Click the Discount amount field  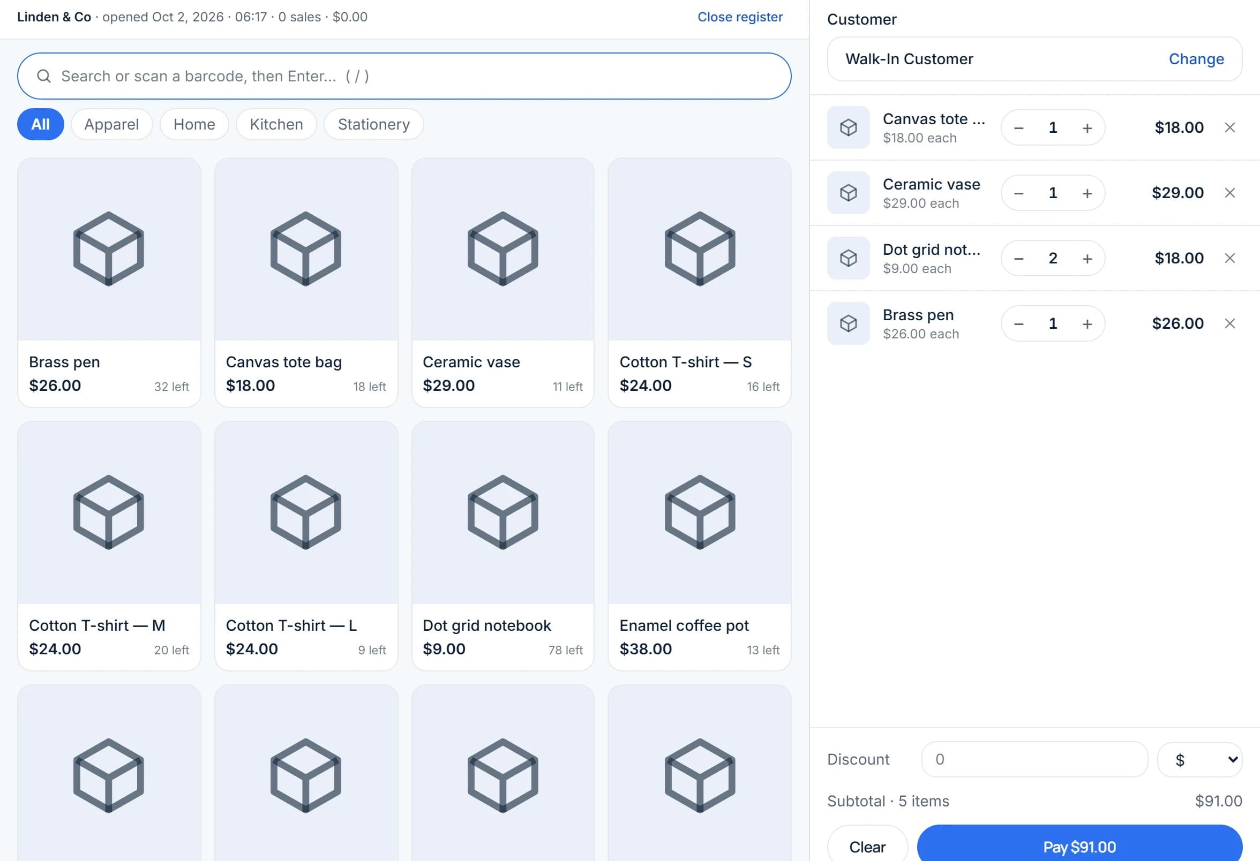(1034, 760)
